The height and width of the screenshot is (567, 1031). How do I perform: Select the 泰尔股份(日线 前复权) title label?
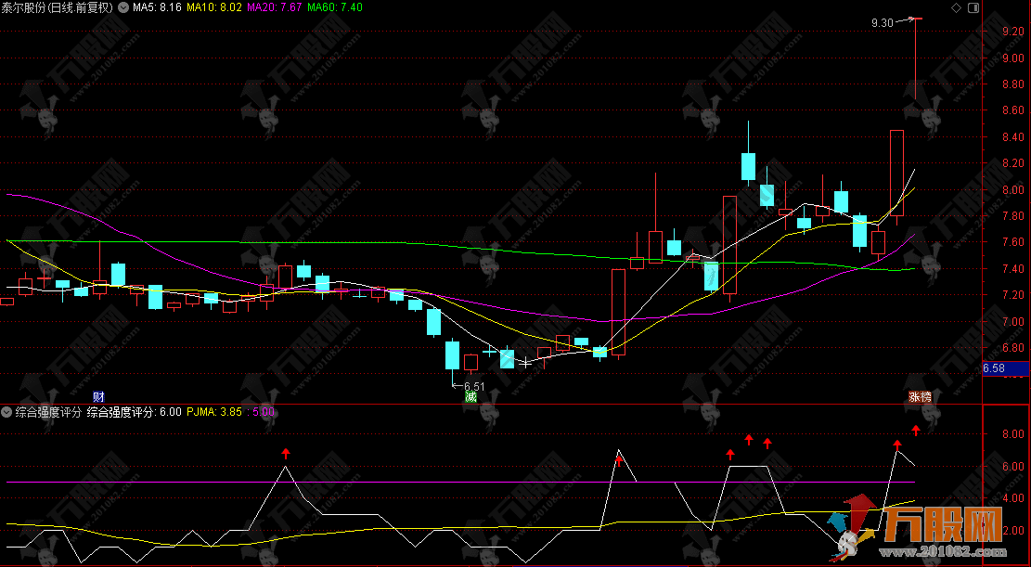click(57, 8)
